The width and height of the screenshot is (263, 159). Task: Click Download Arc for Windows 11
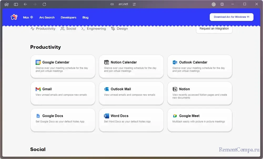231,17
